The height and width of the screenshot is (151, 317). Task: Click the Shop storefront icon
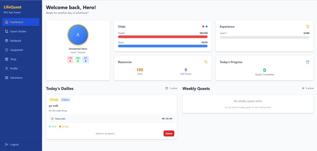[7, 59]
